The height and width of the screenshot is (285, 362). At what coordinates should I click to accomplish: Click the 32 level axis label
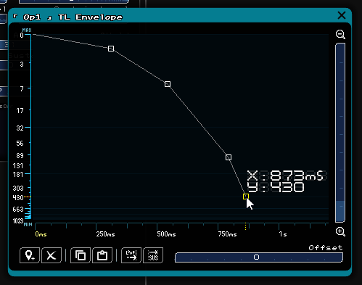click(x=20, y=128)
